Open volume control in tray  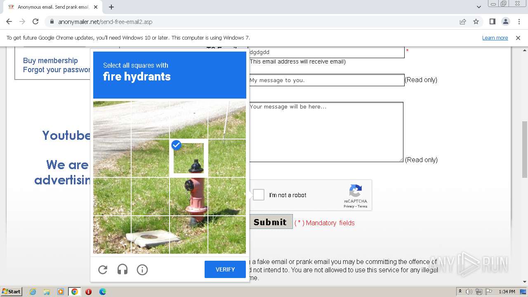tap(469, 292)
